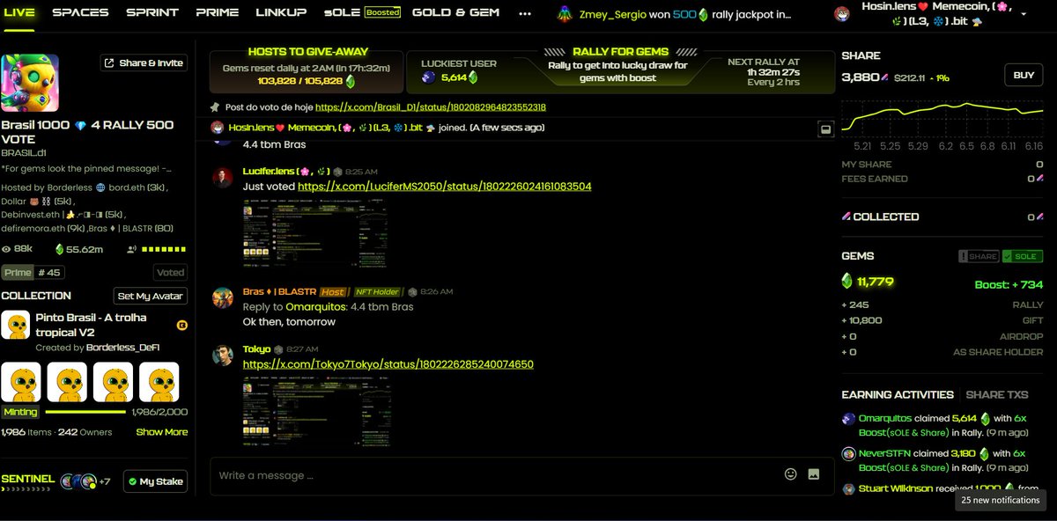Open the sOLE Boosted tab
1057x521 pixels.
click(362, 12)
